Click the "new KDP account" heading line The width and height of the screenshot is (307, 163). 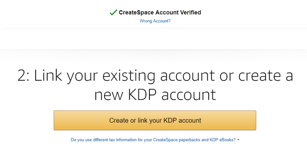[155, 95]
